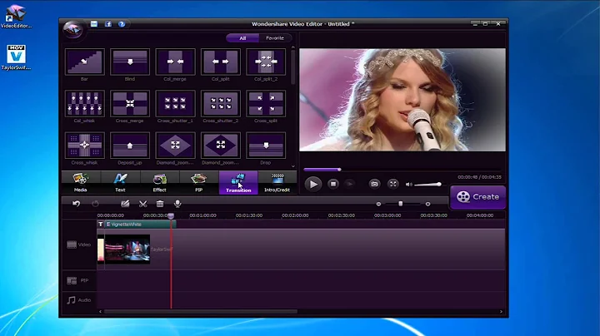Save the project with the disk icon
The height and width of the screenshot is (336, 600).
(x=93, y=24)
